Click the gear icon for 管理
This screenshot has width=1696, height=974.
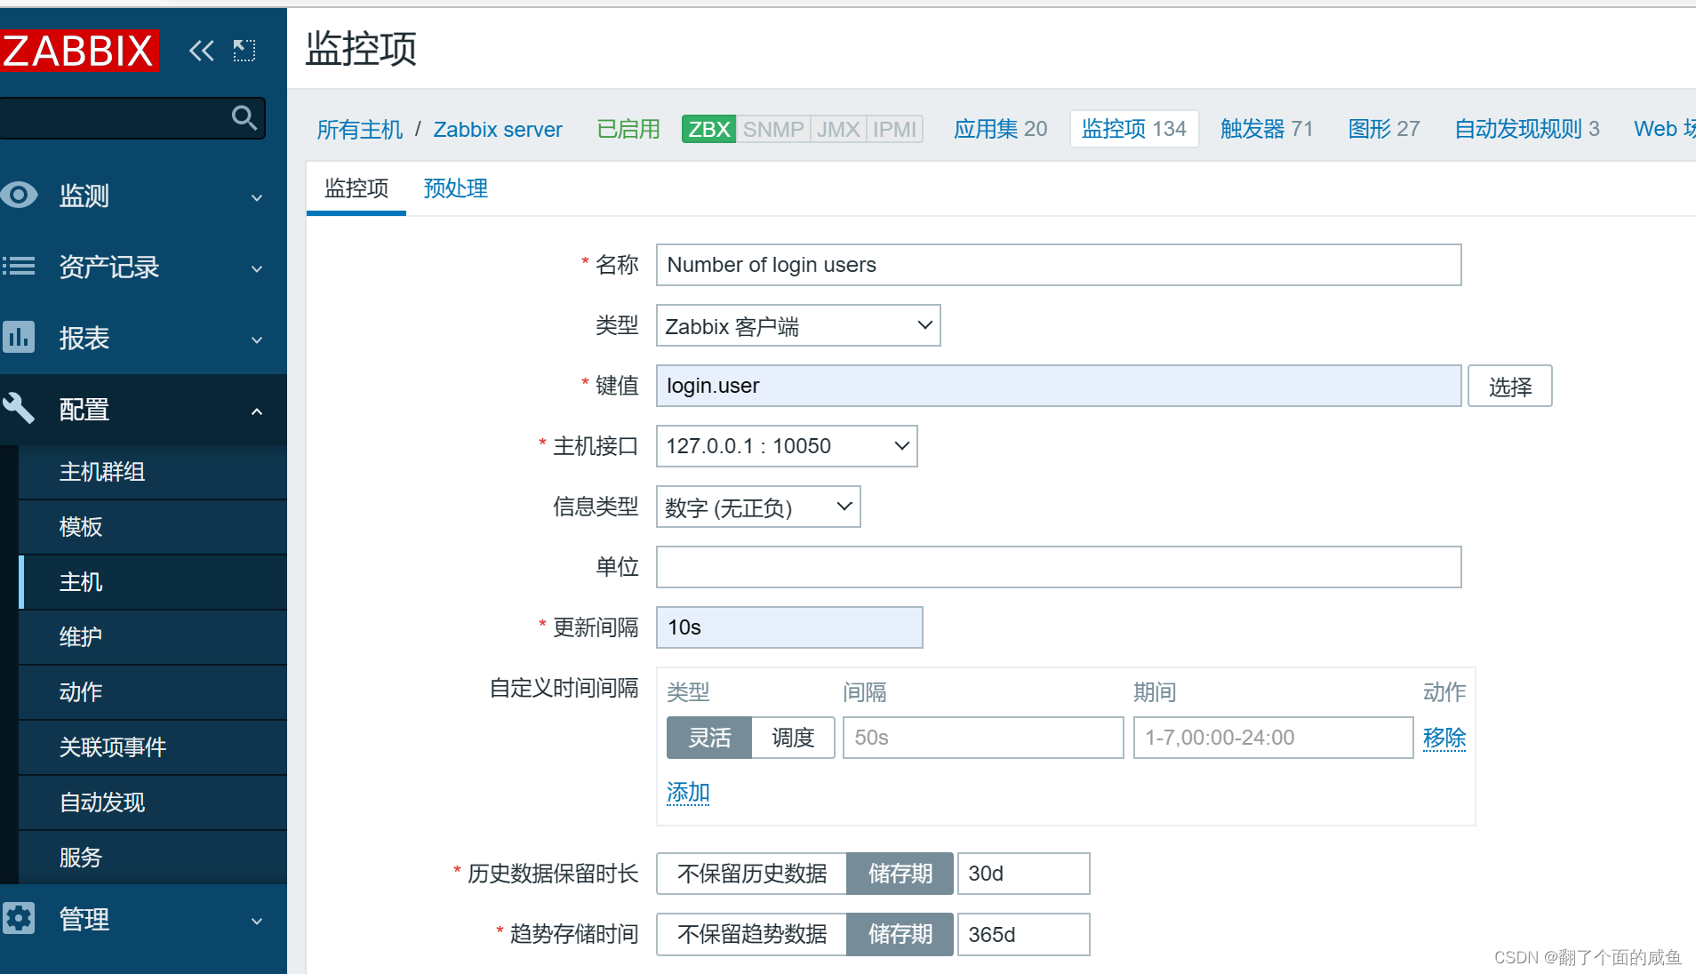[19, 918]
